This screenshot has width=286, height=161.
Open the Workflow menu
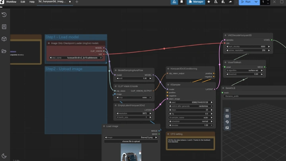pyautogui.click(x=11, y=2)
